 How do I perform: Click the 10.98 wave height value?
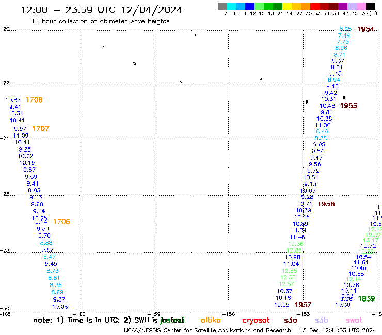point(293,257)
